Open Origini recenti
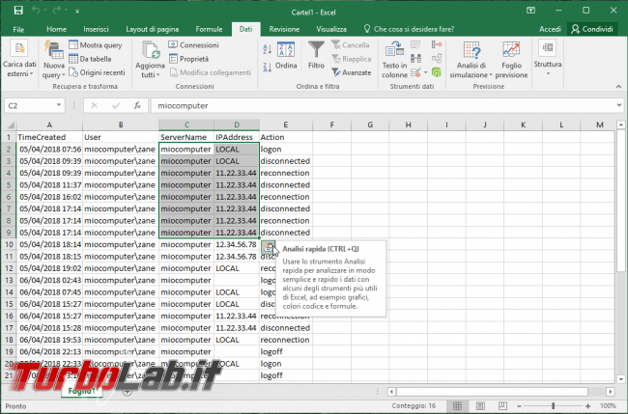Viewport: 628px width, 414px height. (x=97, y=72)
